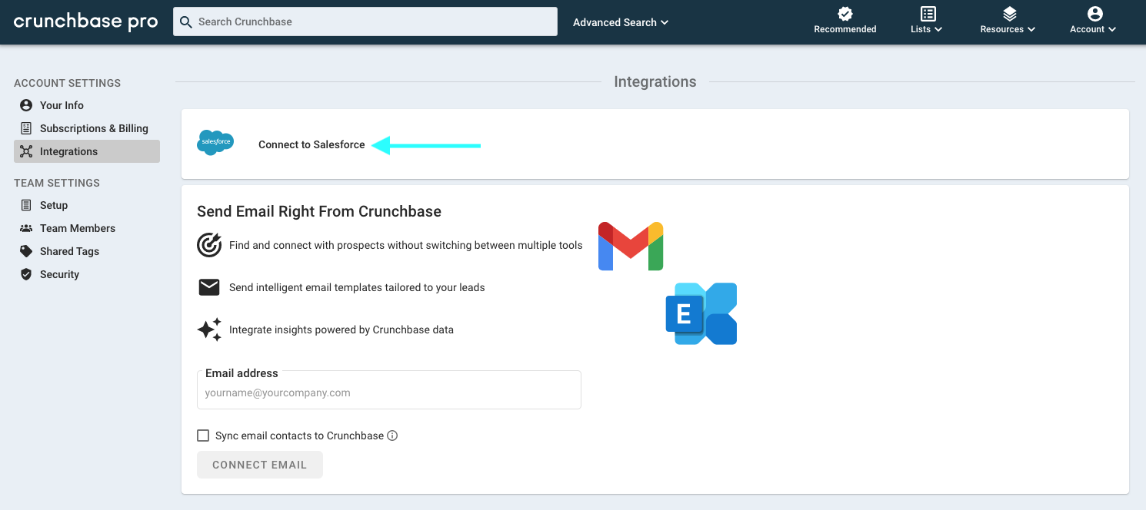This screenshot has height=510, width=1146.
Task: Click the Team Members icon
Action: [x=25, y=228]
